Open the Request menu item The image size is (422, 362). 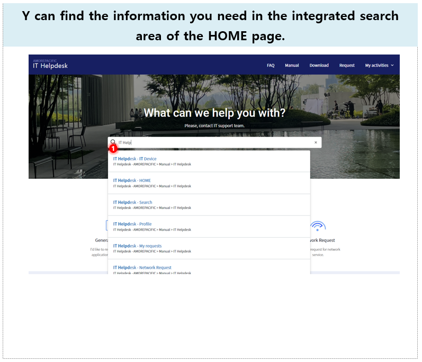click(x=347, y=65)
